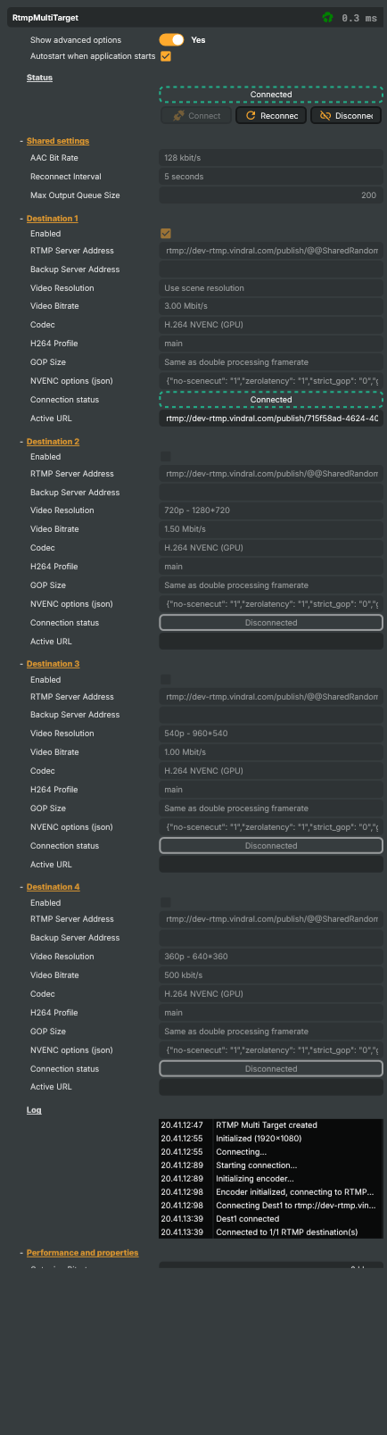The width and height of the screenshot is (387, 1435).
Task: Enable the Destination 2 checkbox
Action: 166,457
